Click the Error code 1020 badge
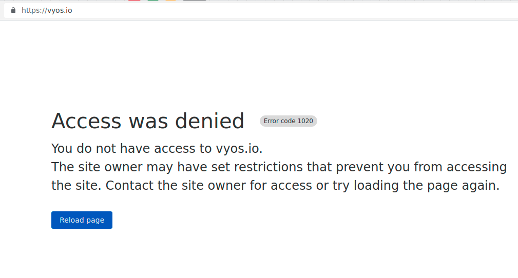This screenshot has width=518, height=278. [x=288, y=121]
